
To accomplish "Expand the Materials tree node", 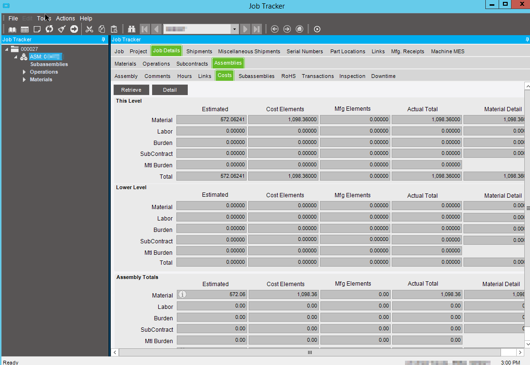I will [x=24, y=80].
